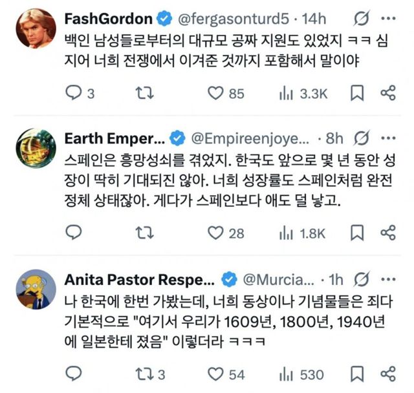This screenshot has width=414, height=393.
Task: Bookmark Anita Pastor's tweet
Action: 356,374
